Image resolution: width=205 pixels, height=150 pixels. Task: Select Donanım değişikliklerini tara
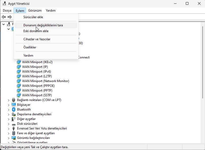pos(46,25)
